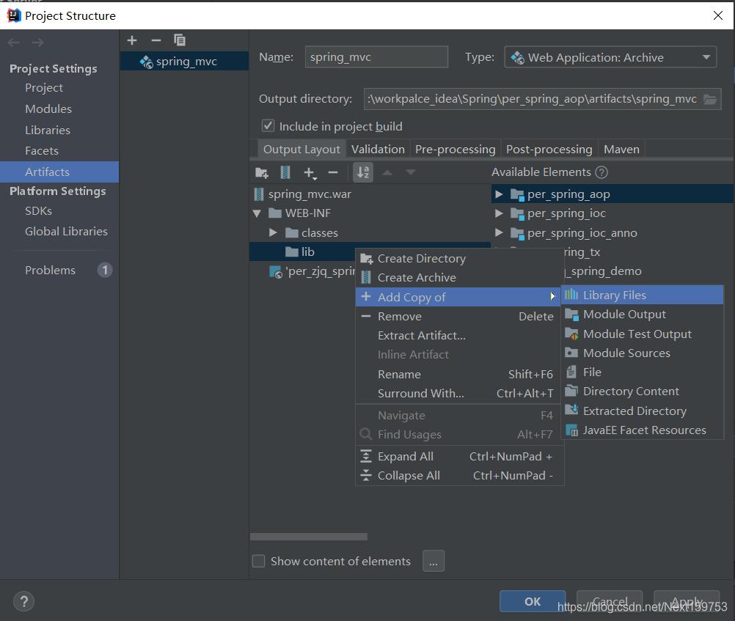Image resolution: width=735 pixels, height=621 pixels.
Task: Open Problems entry in sidebar
Action: 50,271
